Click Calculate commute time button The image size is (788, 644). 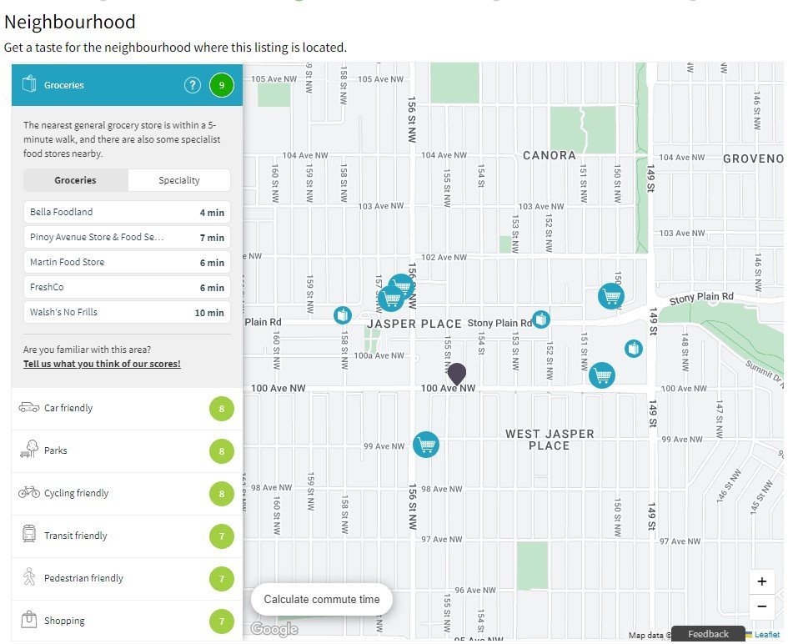pos(322,599)
